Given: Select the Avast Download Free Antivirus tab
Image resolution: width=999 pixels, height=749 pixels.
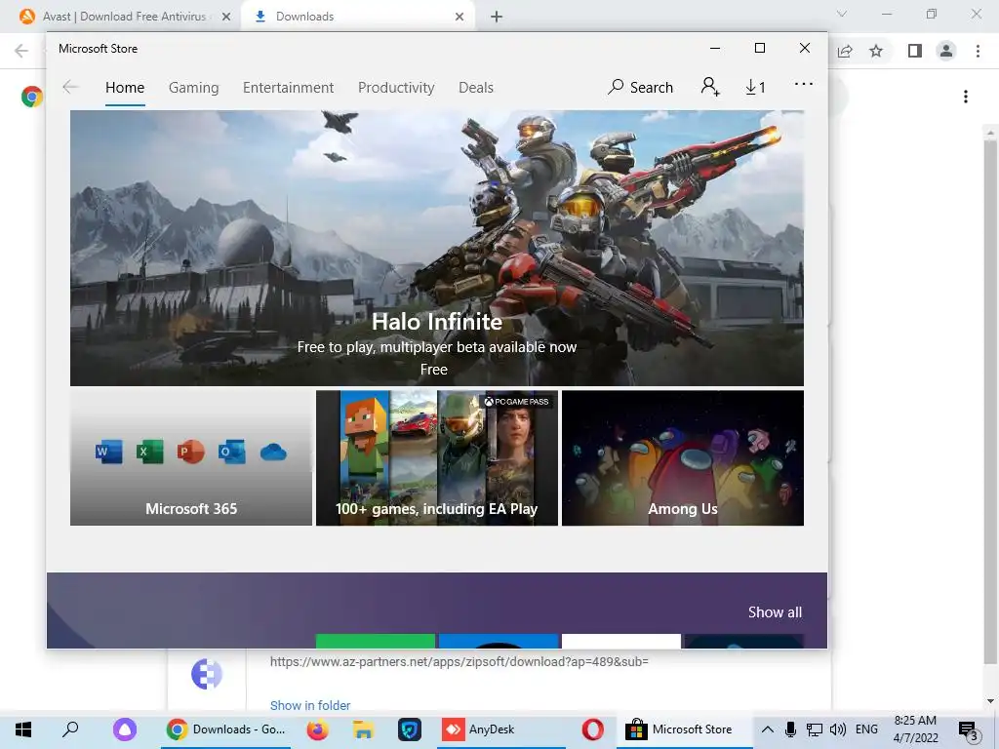Looking at the screenshot, I should pyautogui.click(x=124, y=17).
